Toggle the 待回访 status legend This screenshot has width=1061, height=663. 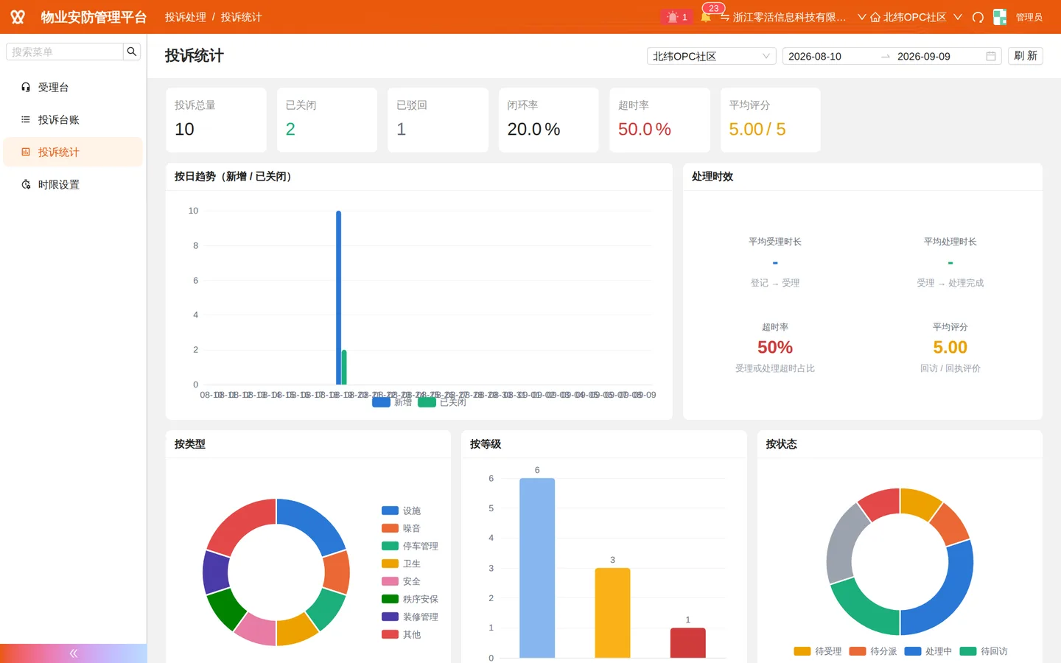tap(984, 651)
